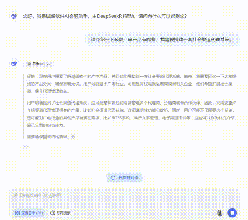248x220 pixels.
Task: Click the user message about 社会渠道代理系统
Action: [162, 39]
